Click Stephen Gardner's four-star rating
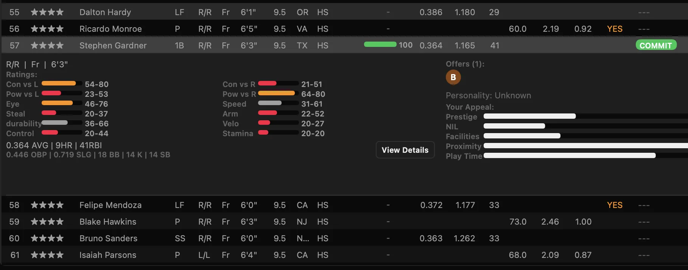688x270 pixels. (47, 45)
